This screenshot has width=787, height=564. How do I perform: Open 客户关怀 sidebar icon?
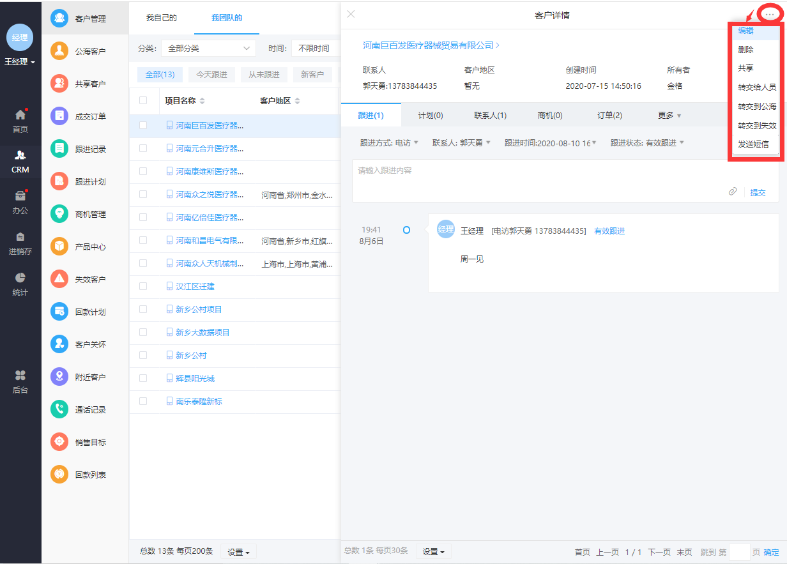[x=59, y=344]
